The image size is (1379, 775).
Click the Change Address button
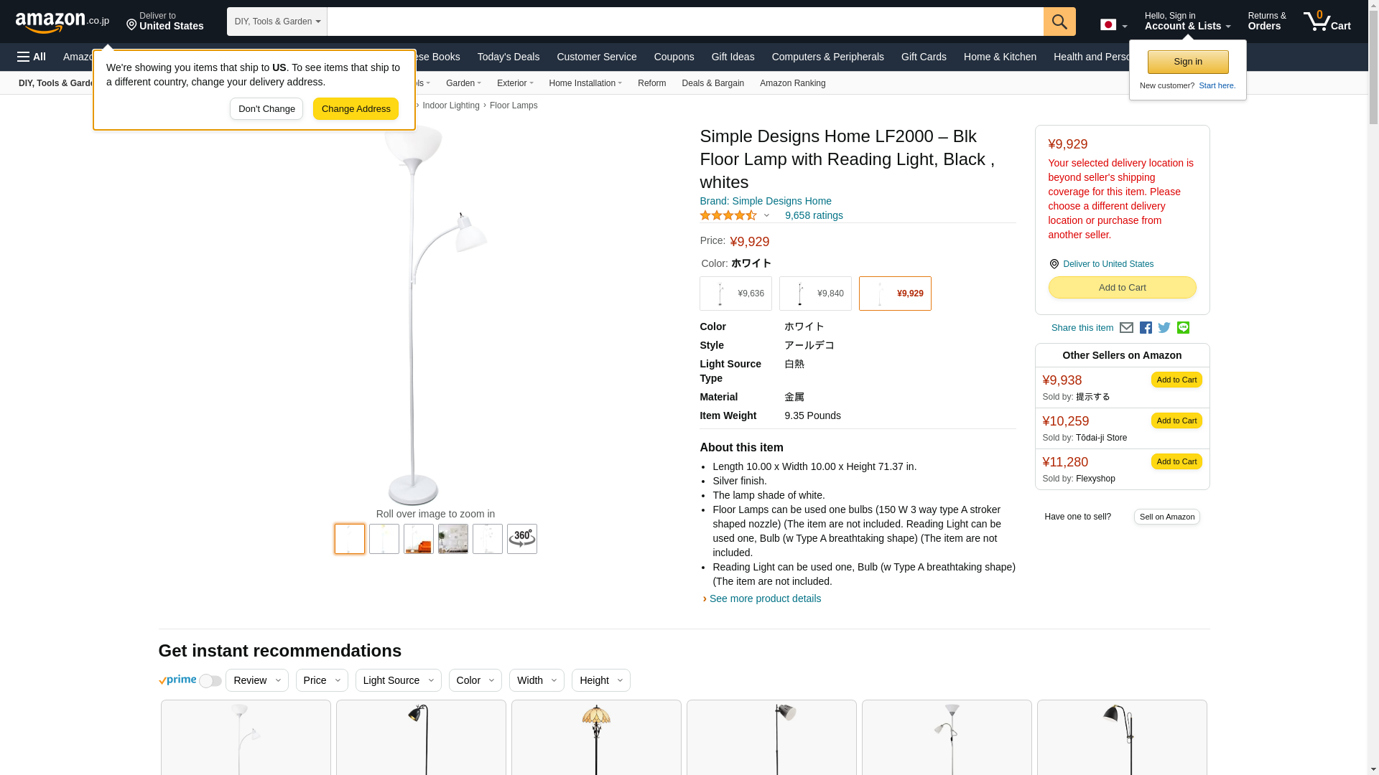coord(356,109)
